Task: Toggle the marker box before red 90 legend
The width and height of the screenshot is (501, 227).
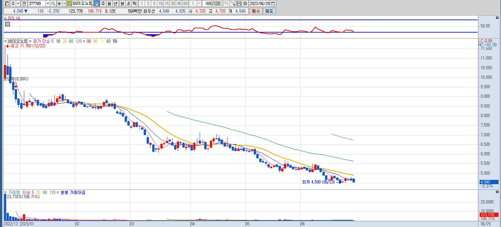Action: click(x=84, y=41)
